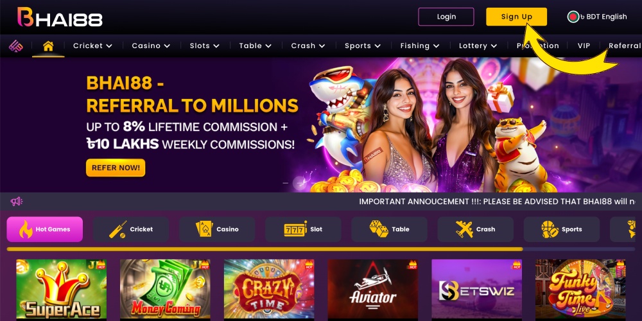Select the Sports balls category tile
The width and height of the screenshot is (642, 321).
562,229
